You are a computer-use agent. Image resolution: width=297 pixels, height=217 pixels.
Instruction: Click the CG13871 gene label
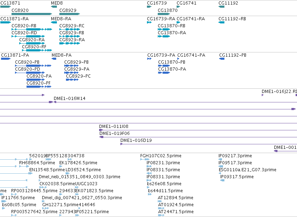[10, 3]
